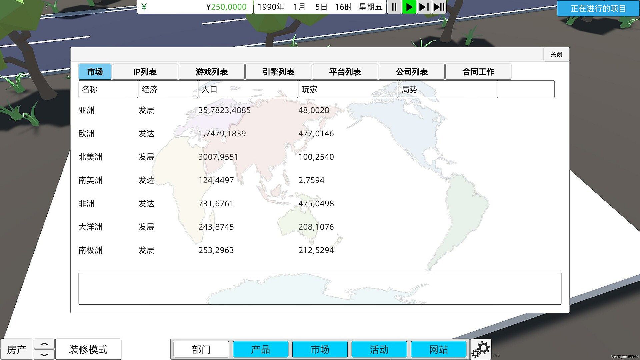Click the yen currency icon
Image resolution: width=640 pixels, height=360 pixels.
point(144,7)
